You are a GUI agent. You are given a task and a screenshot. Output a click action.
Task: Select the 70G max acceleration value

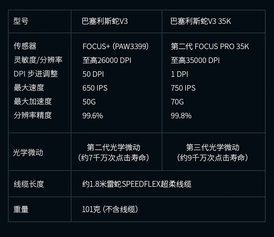[177, 102]
